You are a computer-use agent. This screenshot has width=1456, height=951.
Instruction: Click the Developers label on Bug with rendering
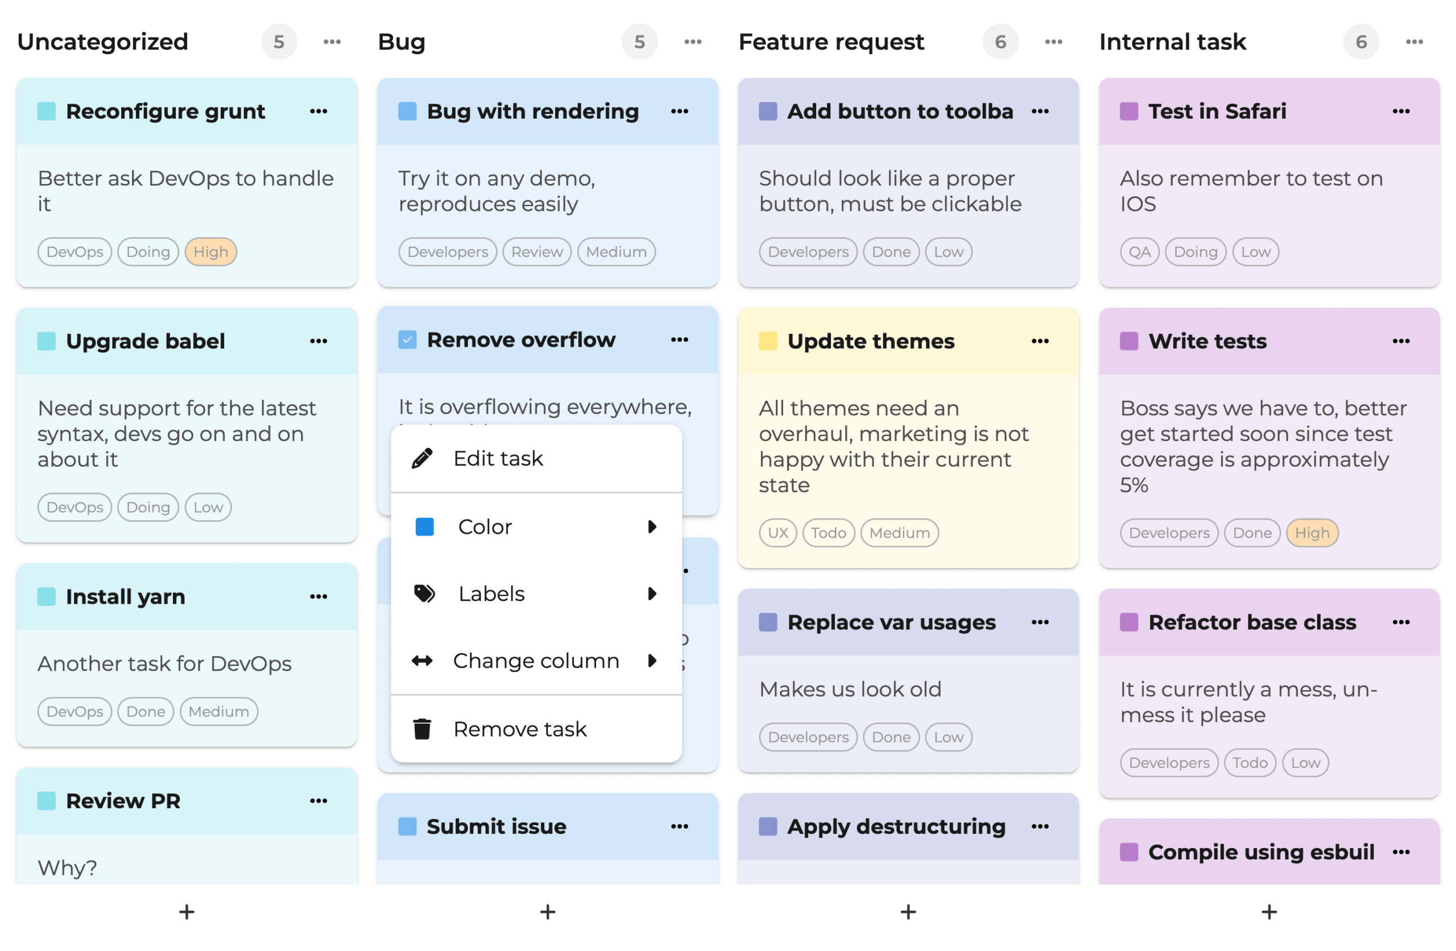point(447,252)
